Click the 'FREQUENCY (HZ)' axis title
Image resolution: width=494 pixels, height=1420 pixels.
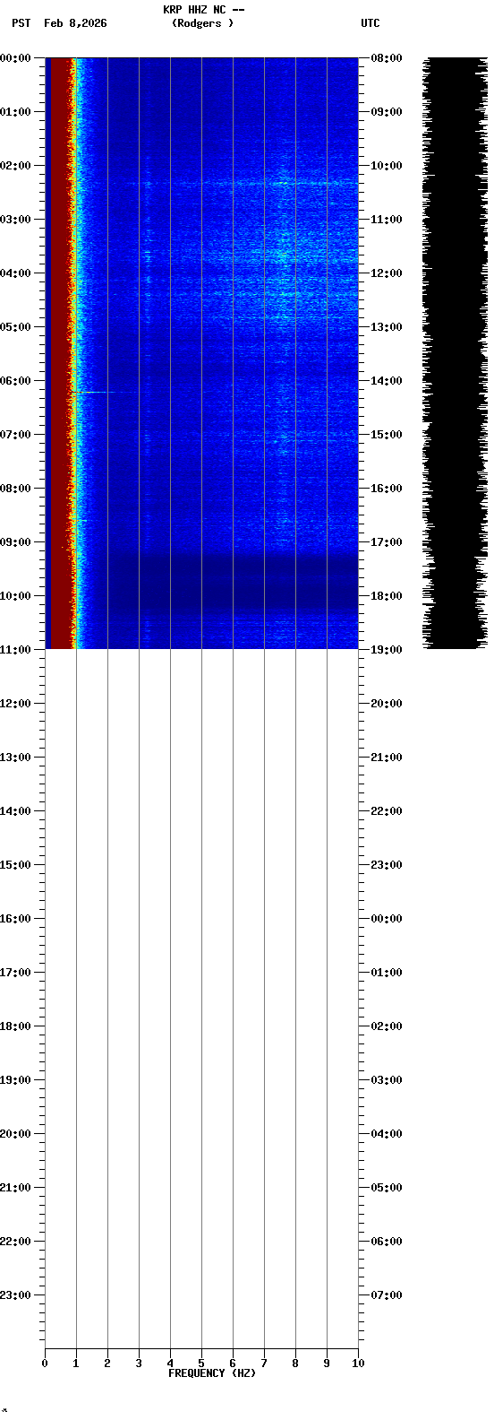click(212, 1373)
